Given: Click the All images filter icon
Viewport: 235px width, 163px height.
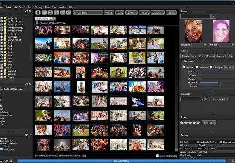Looking at the screenshot, I should tap(2, 149).
